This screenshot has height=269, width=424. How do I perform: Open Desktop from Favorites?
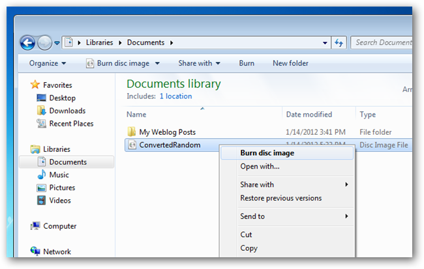tap(62, 98)
